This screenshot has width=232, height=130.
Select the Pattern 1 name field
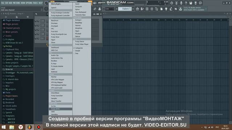coord(125,9)
